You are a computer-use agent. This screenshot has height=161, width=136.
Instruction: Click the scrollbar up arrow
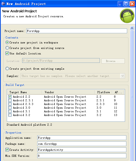[x=132, y=28]
